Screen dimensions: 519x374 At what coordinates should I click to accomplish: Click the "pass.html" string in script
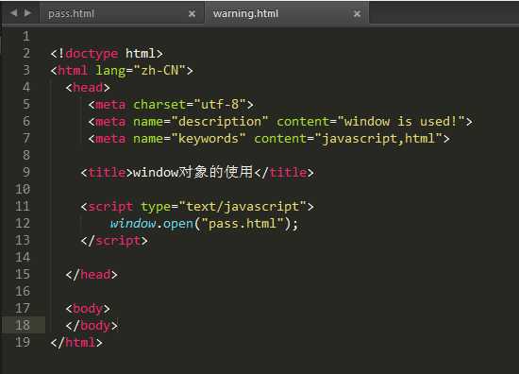[243, 223]
